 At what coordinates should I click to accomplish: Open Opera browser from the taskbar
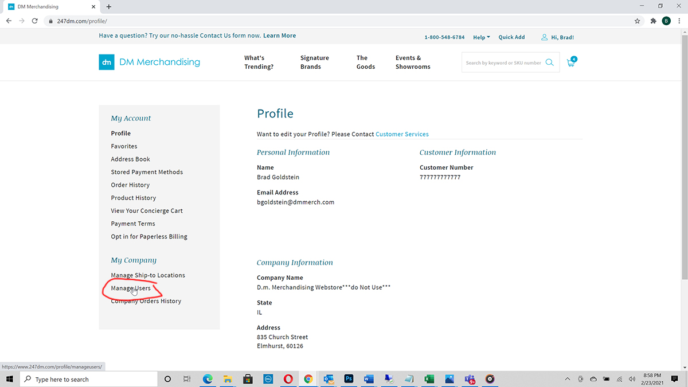click(288, 379)
